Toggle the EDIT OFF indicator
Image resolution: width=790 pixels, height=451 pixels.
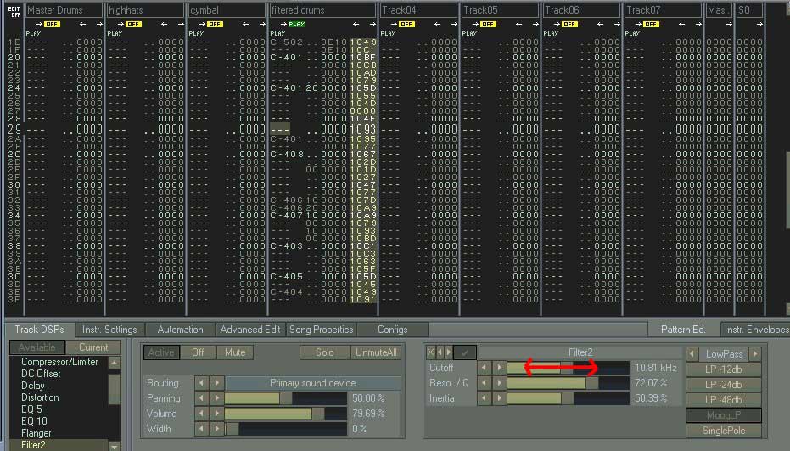14,11
